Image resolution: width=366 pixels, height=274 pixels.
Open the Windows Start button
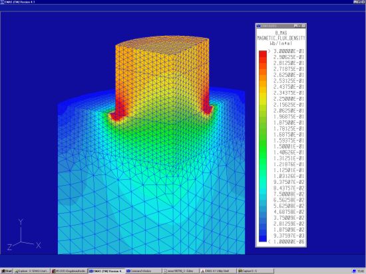(7, 271)
